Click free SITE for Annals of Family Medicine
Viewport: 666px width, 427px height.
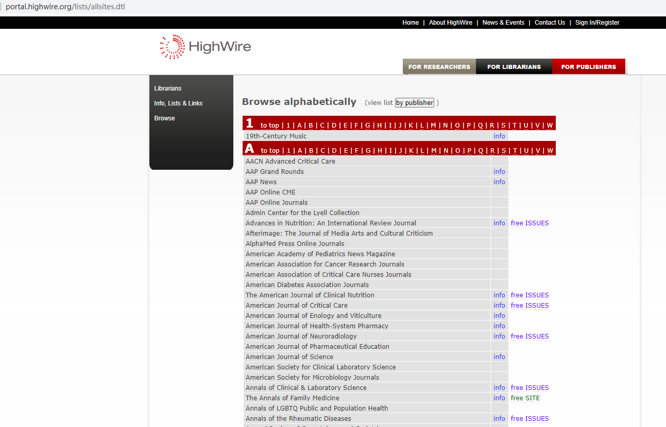click(525, 398)
